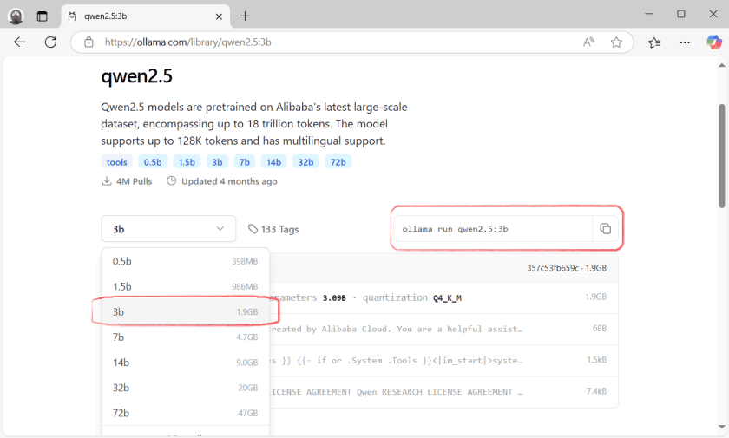The image size is (729, 438).
Task: Open the 133 Tags link
Action: click(273, 229)
